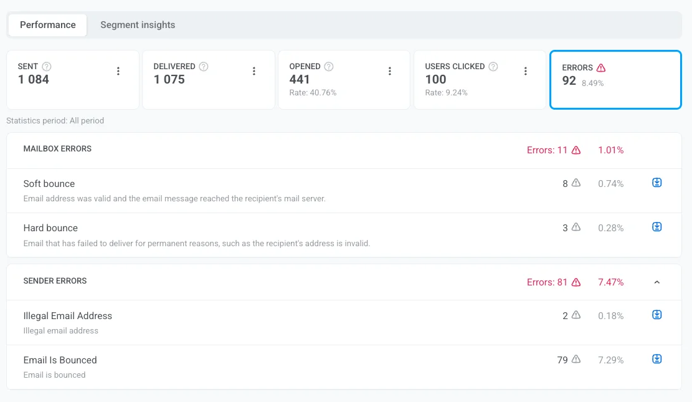Select the Performance tab
This screenshot has width=692, height=402.
click(47, 25)
